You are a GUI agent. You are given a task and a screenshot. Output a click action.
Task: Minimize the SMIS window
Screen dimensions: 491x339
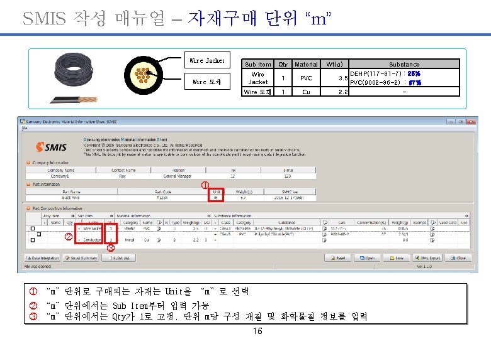[451, 122]
